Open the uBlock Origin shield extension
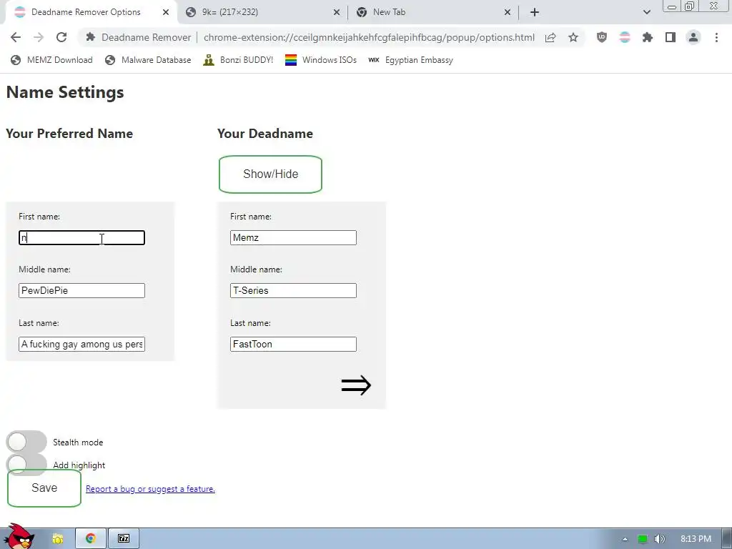The height and width of the screenshot is (549, 732). coord(602,37)
